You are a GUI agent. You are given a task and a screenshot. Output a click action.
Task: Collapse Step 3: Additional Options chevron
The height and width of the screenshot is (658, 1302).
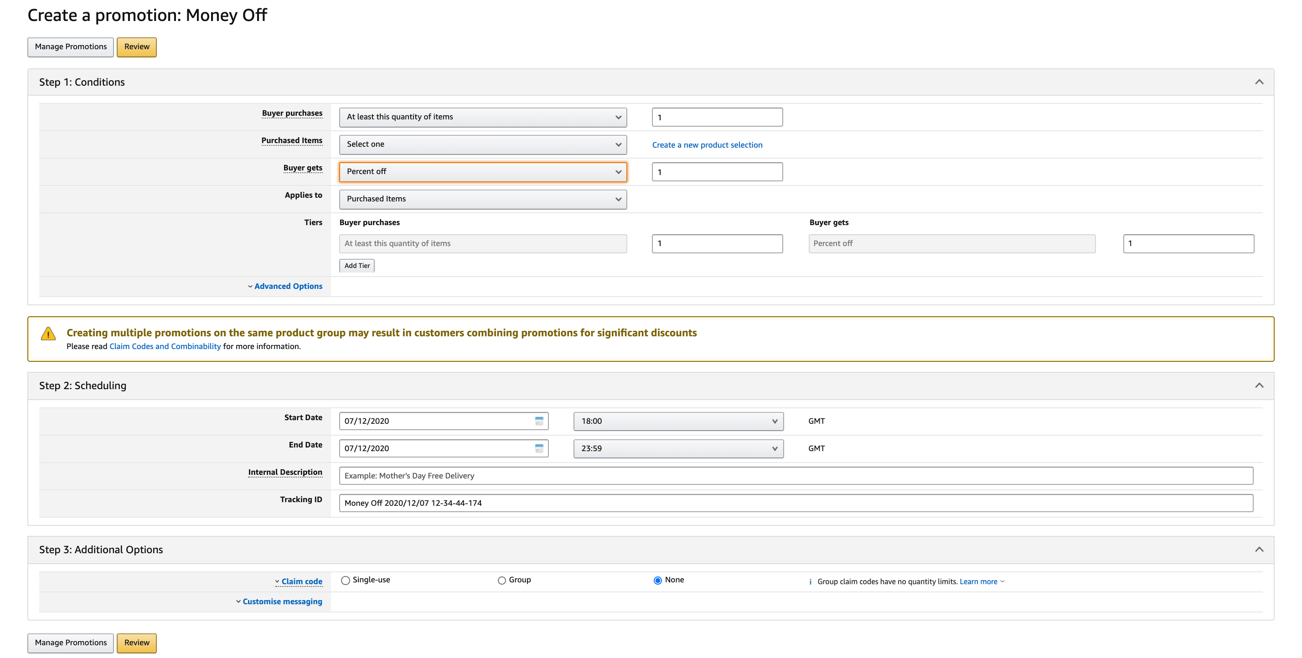point(1259,550)
